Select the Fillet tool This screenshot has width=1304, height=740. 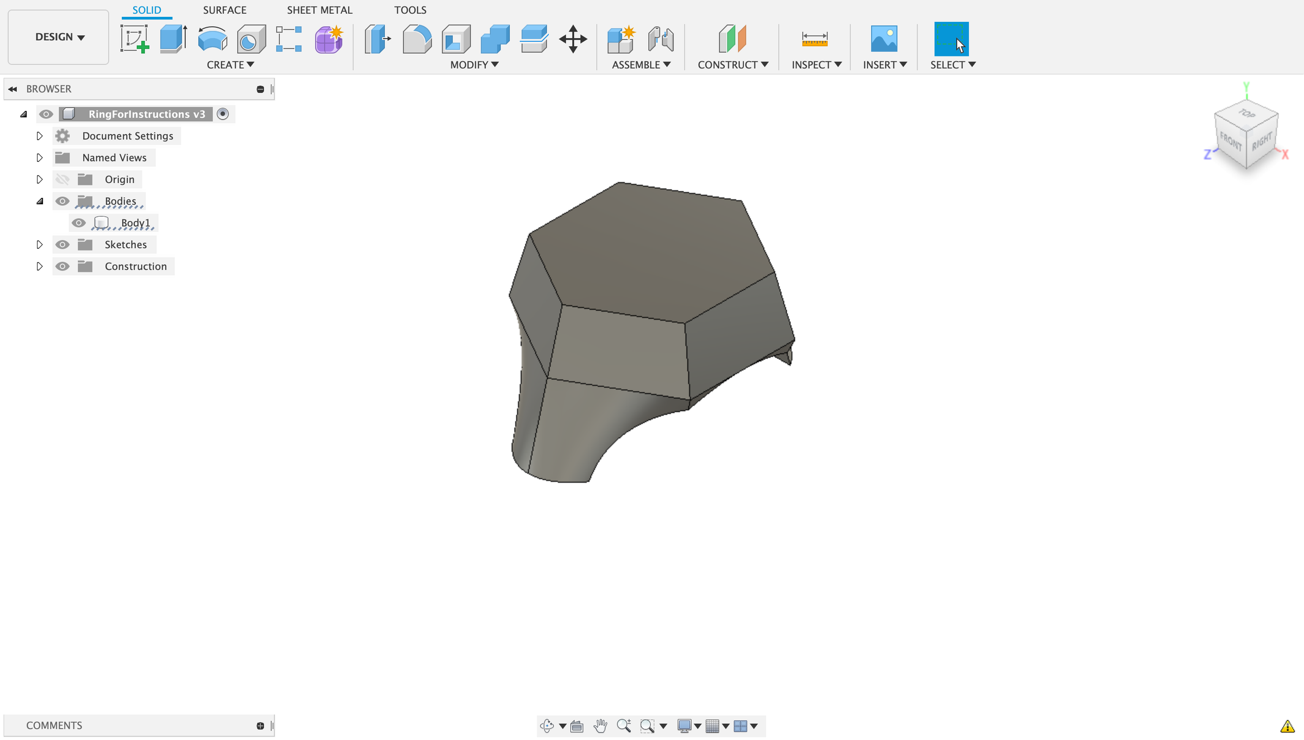point(416,38)
